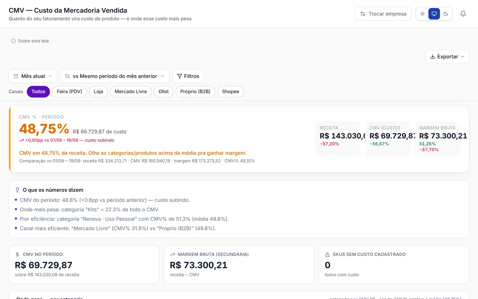The width and height of the screenshot is (478, 299).
Task: Open the Mês atual period dropdown
Action: (x=33, y=76)
